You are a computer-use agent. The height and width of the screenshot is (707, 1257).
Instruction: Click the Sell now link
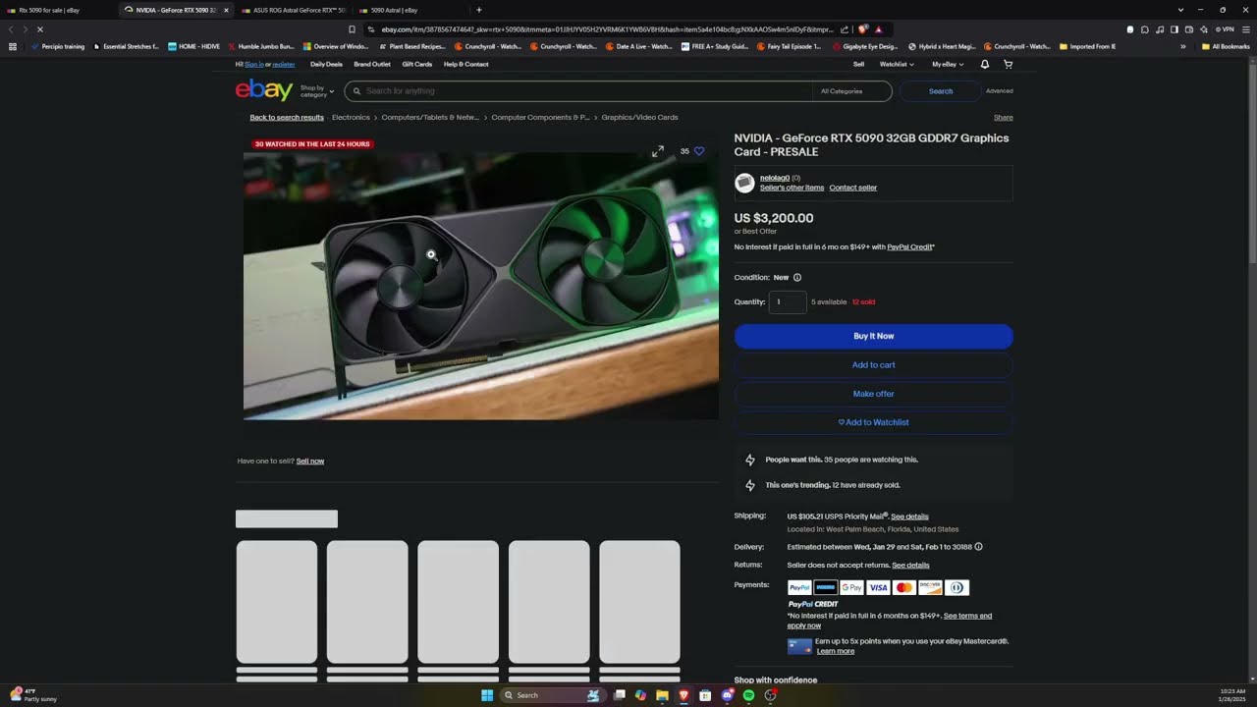pos(310,461)
